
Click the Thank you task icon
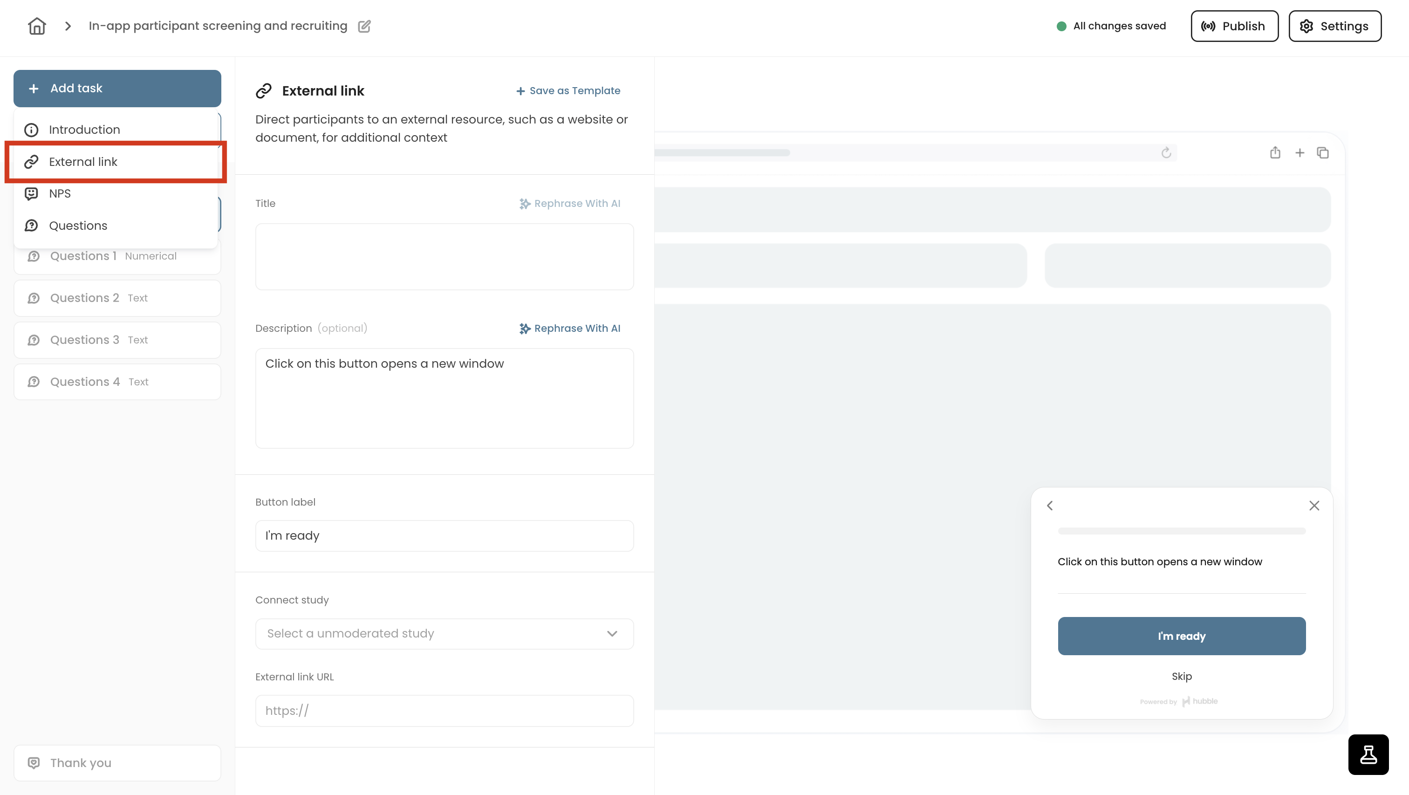point(34,763)
